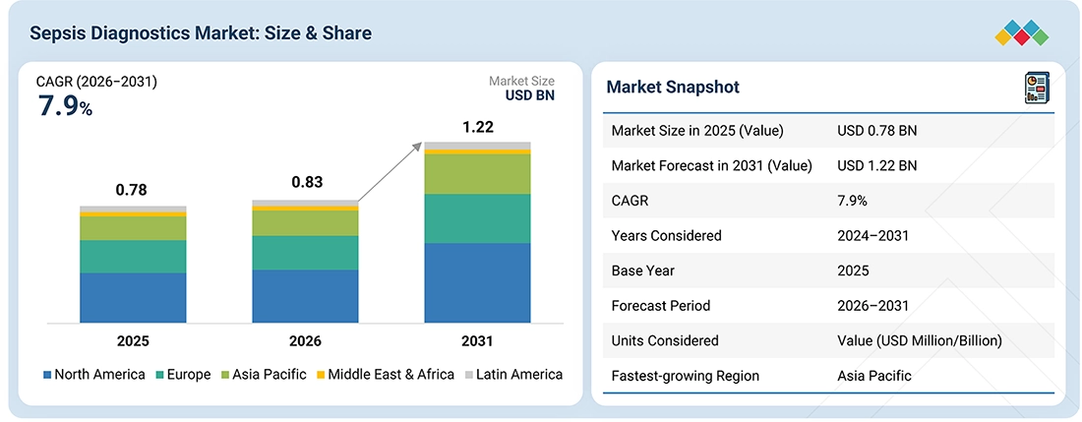Select the Europe segment of 2026 bar
1082x422 pixels.
[x=305, y=253]
